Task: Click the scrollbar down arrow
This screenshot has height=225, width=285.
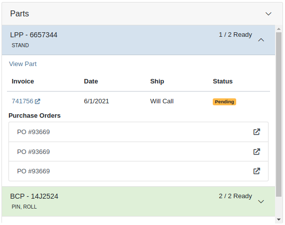Action: click(279, 220)
